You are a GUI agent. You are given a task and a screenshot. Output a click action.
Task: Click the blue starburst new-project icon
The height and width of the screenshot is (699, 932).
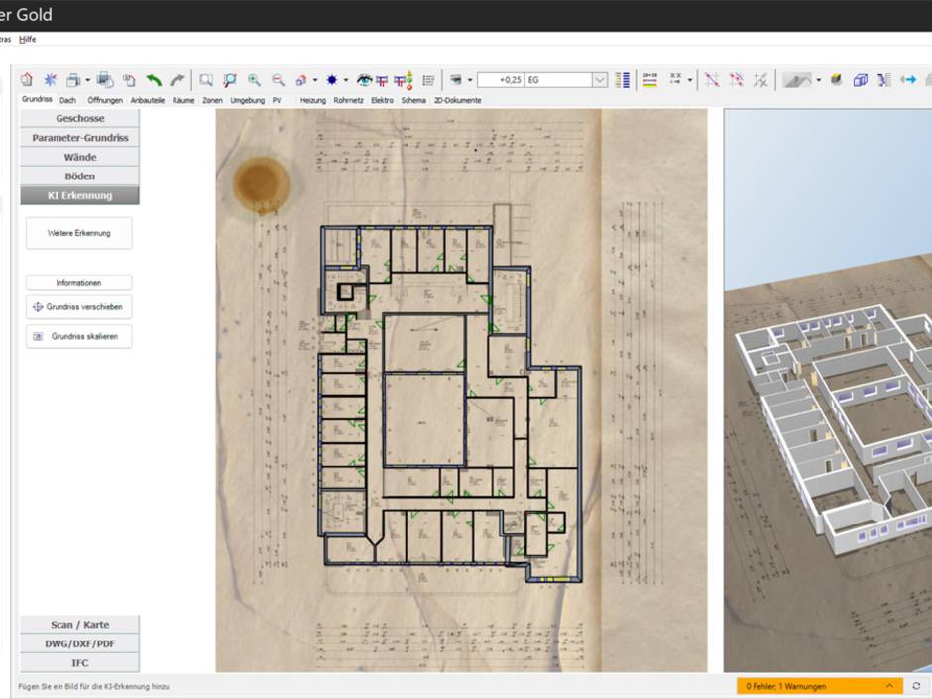(x=50, y=80)
